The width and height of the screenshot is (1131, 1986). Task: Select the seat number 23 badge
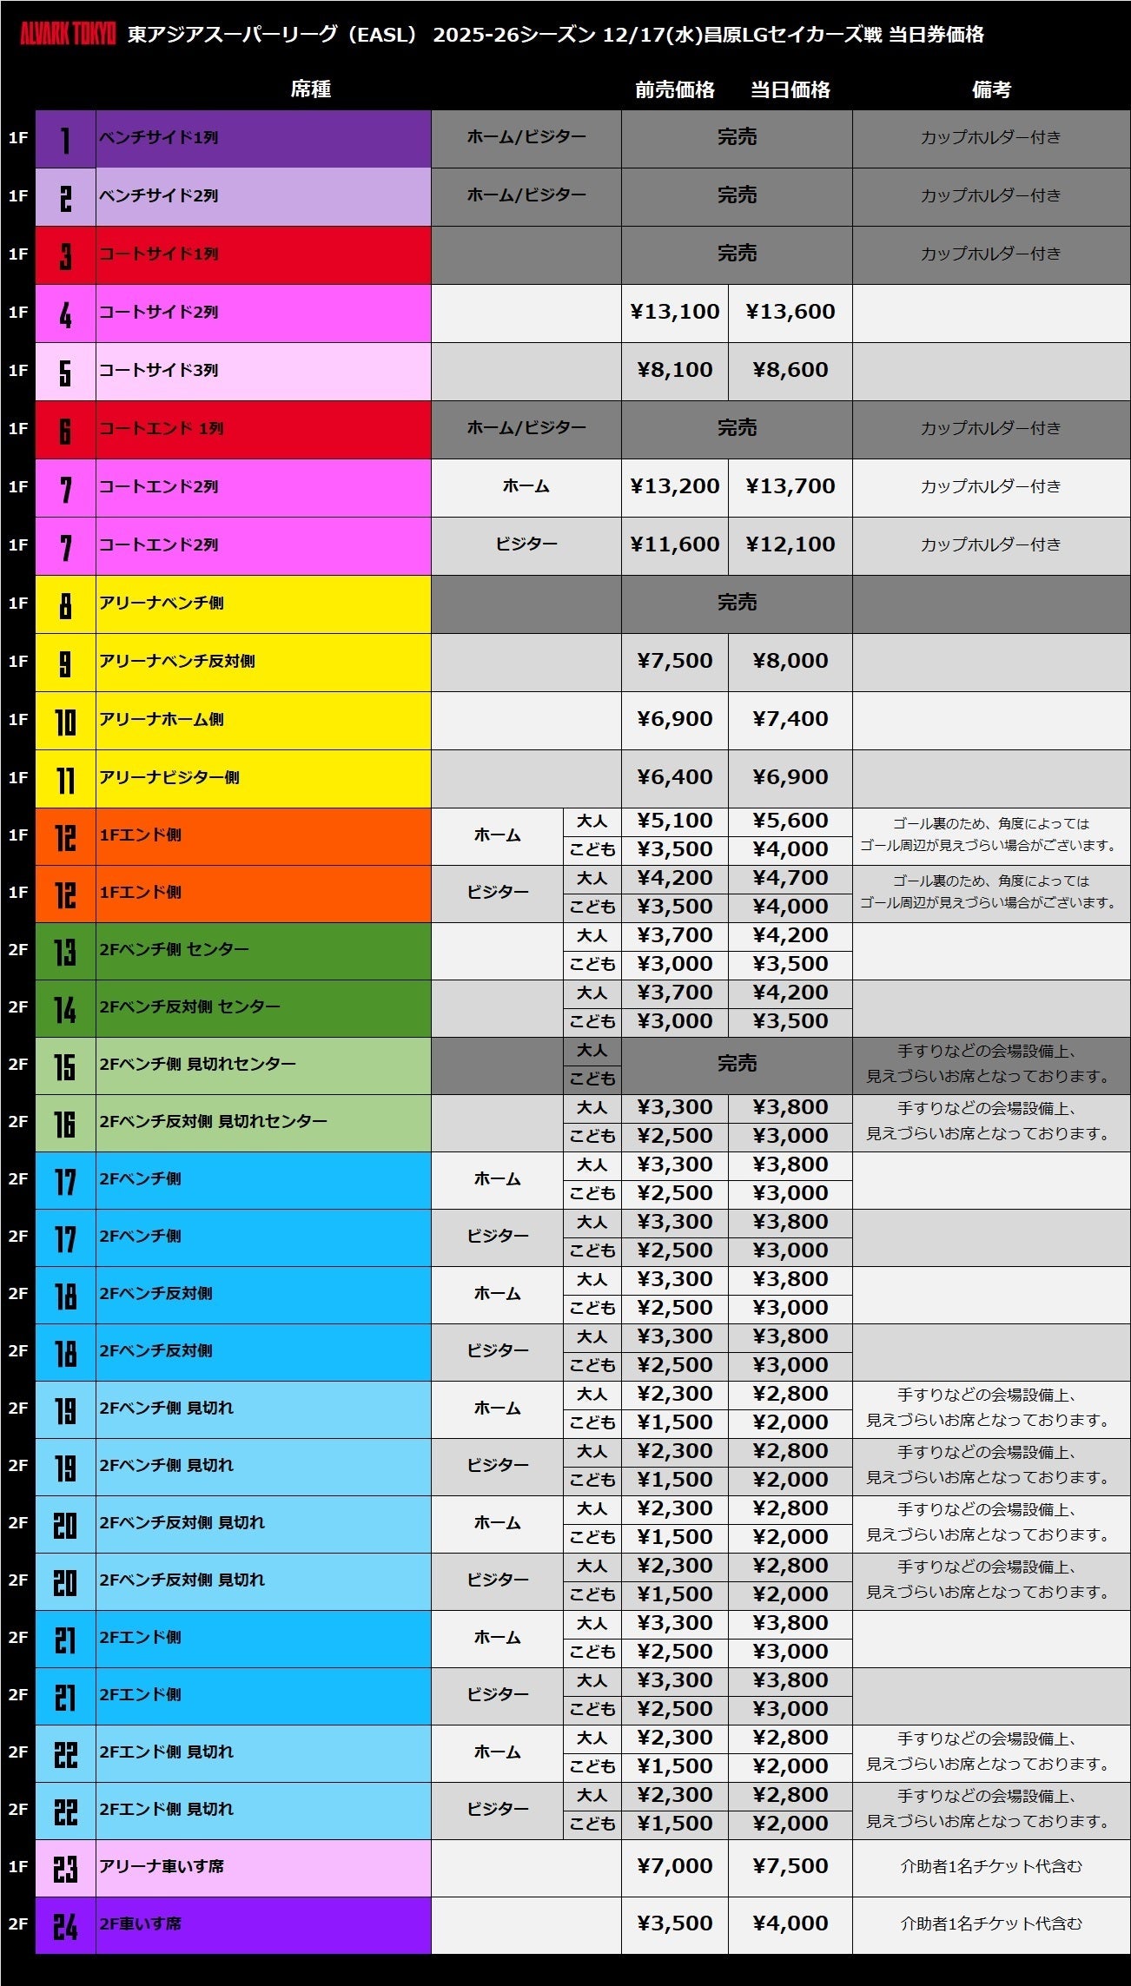65,1868
